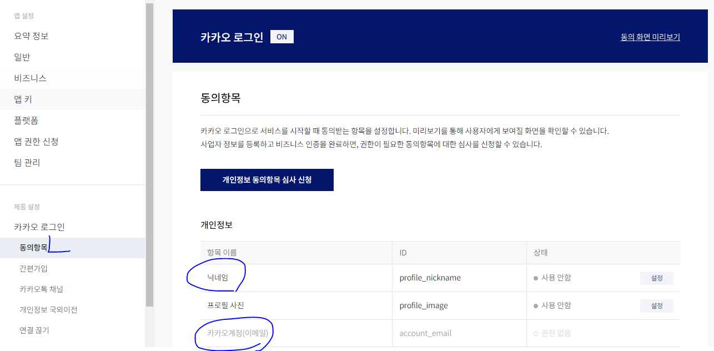Click the sidebar vertical scrollbar
This screenshot has width=714, height=351.
pyautogui.click(x=149, y=154)
